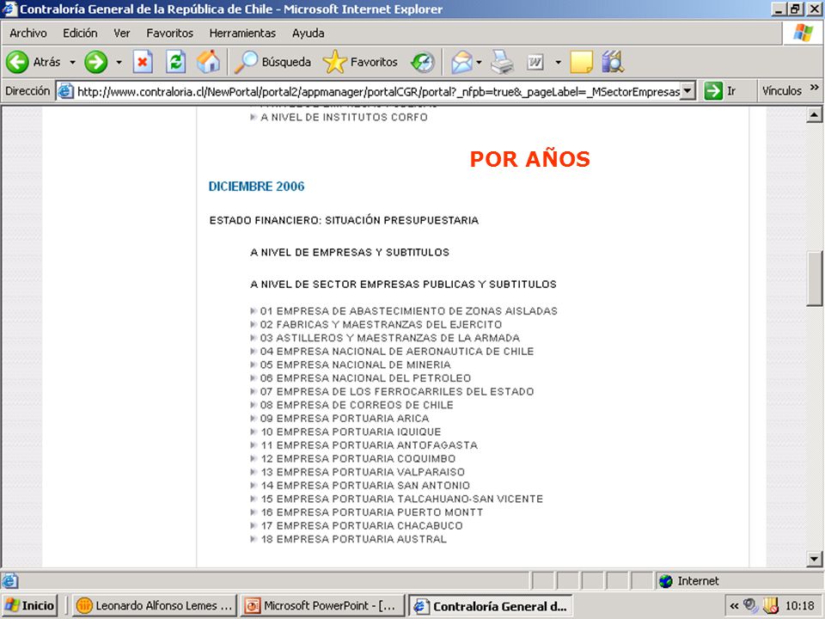The image size is (825, 619).
Task: Switch to Microsoft PowerPoint taskbar window
Action: (322, 606)
